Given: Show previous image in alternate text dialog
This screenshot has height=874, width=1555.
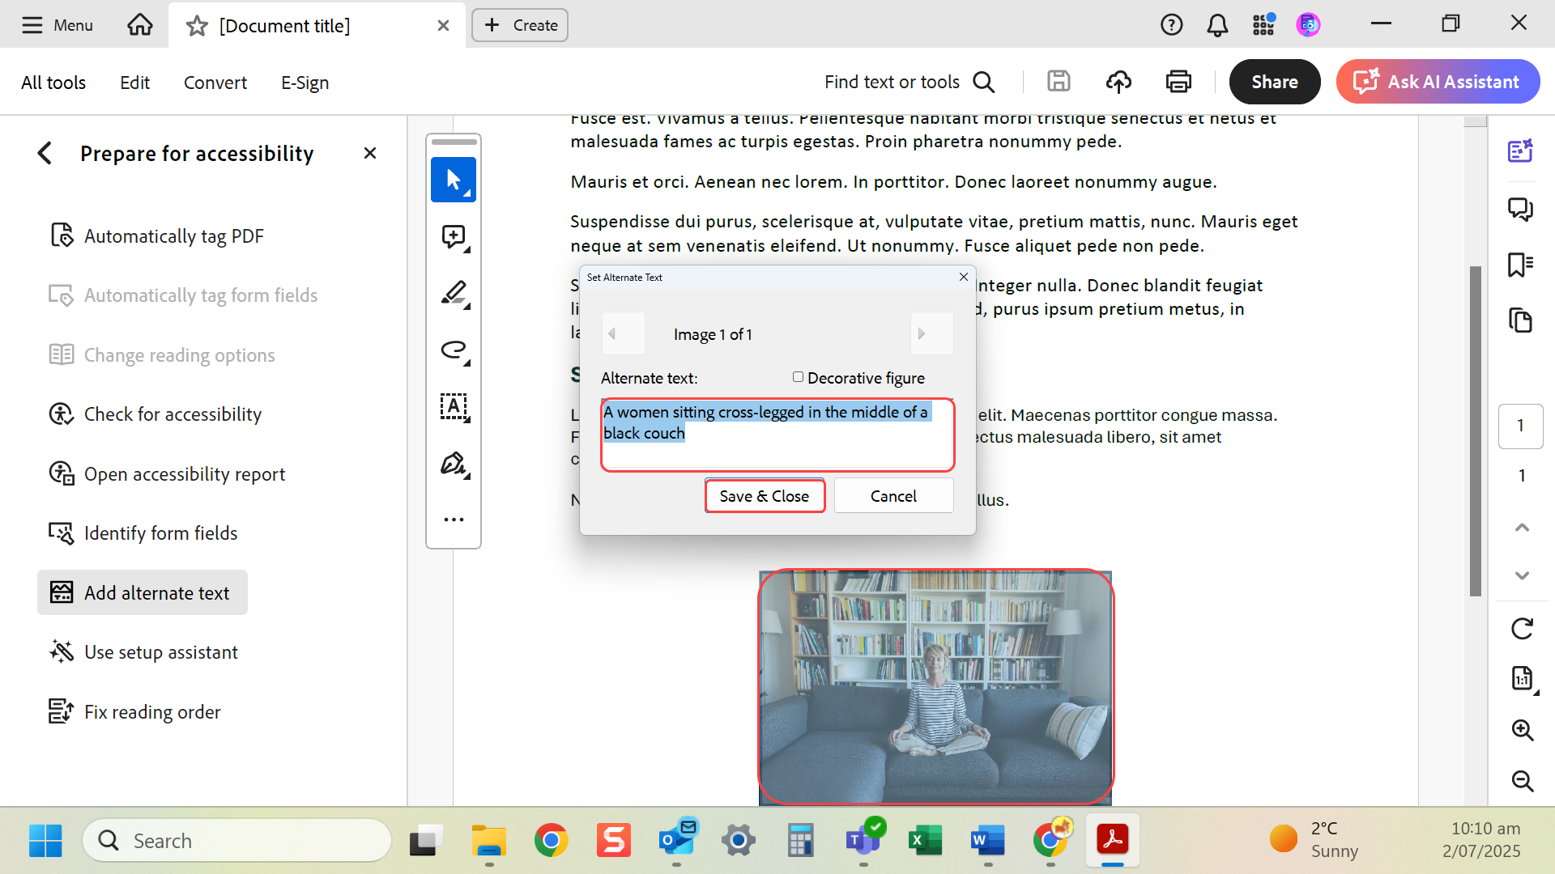Looking at the screenshot, I should coord(623,333).
